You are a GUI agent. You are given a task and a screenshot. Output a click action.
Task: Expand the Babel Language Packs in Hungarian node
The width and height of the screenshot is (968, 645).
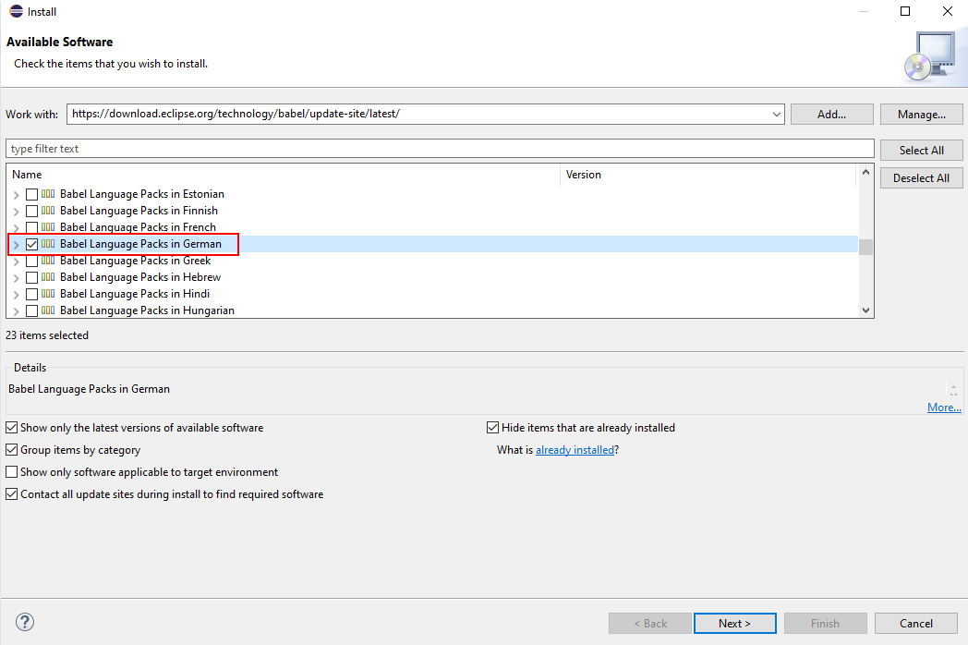tap(16, 310)
